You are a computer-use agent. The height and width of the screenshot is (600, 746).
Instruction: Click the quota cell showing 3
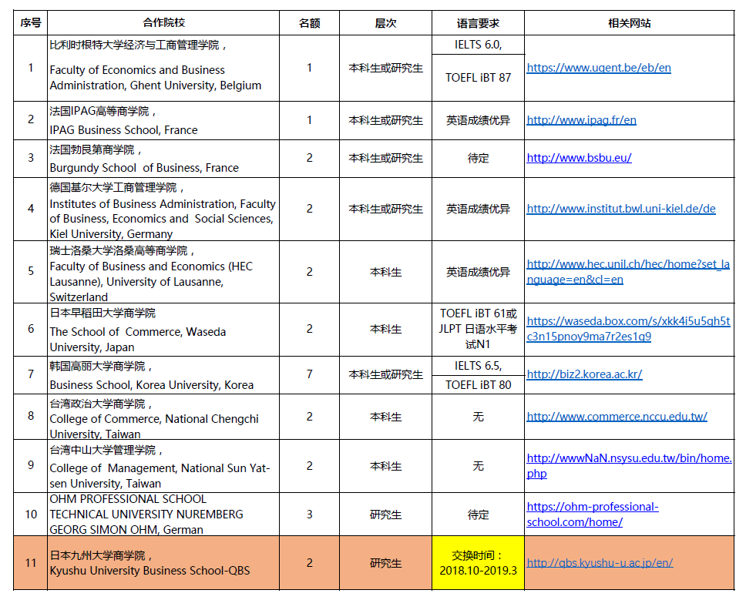click(x=309, y=515)
